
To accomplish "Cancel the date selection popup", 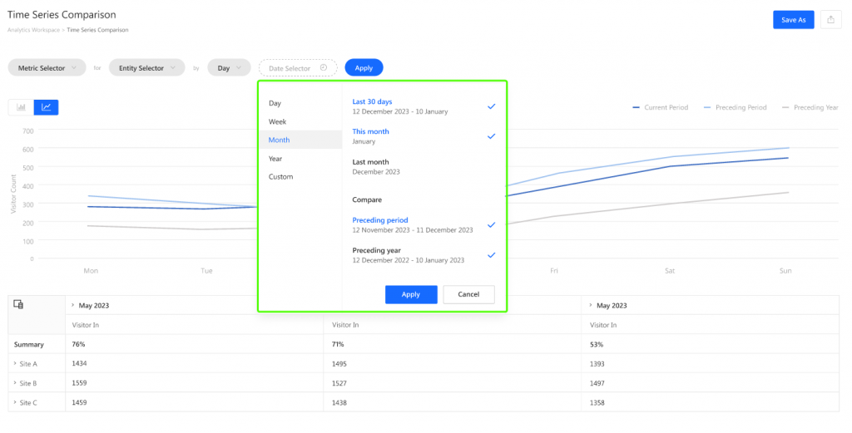I will click(468, 294).
